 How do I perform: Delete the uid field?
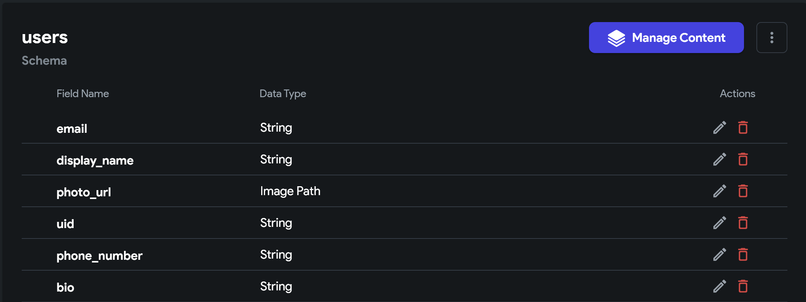click(x=743, y=223)
